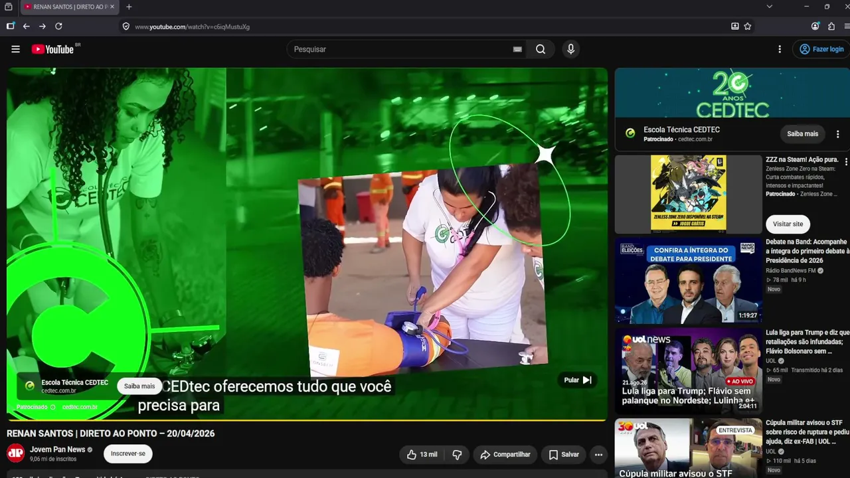Share the video via Compartilhar
The height and width of the screenshot is (478, 850).
click(505, 455)
